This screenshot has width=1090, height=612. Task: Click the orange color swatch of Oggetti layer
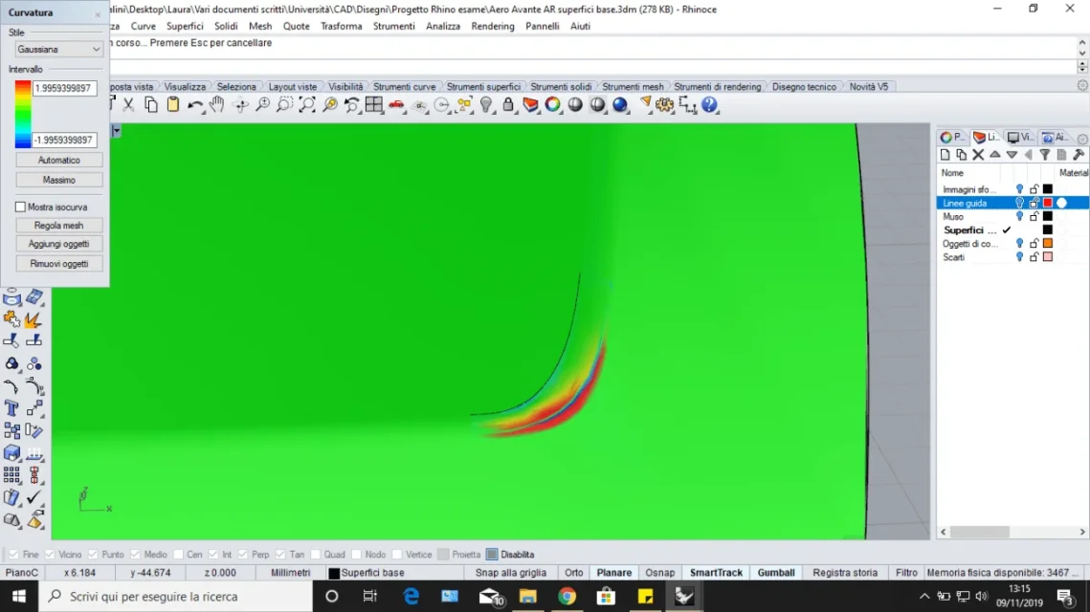(x=1048, y=244)
